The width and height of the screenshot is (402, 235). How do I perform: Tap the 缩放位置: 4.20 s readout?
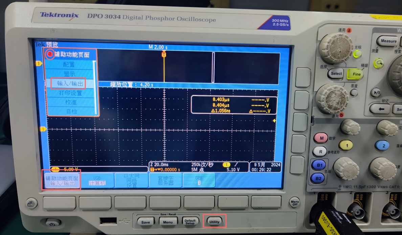coord(132,85)
